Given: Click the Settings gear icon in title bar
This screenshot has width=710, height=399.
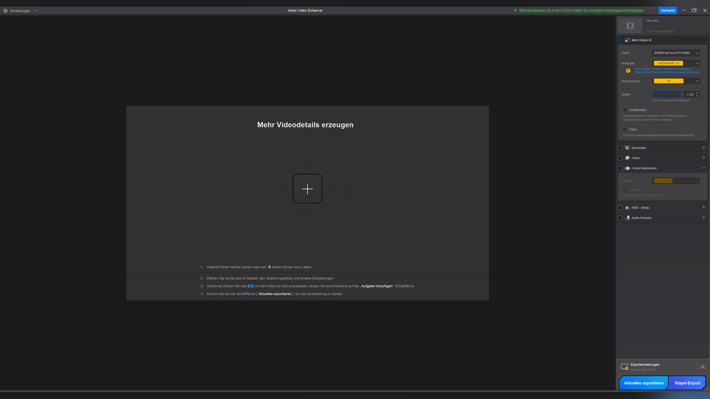Looking at the screenshot, I should point(6,11).
